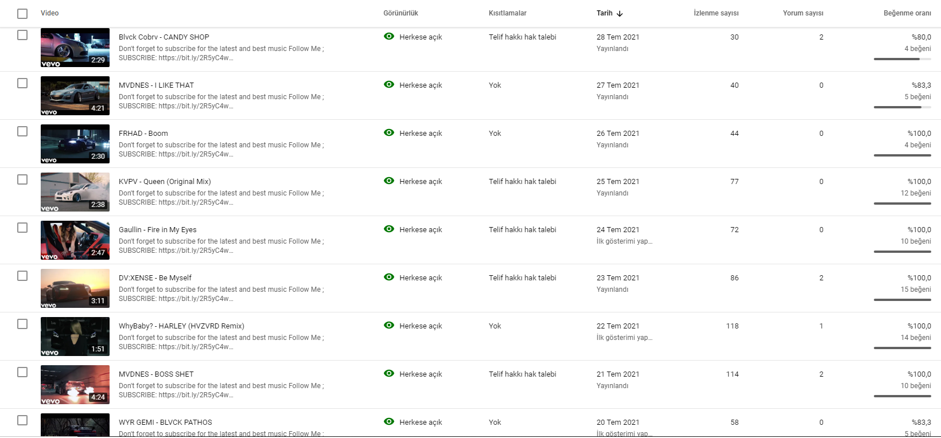Sort by the Tarih column arrow
This screenshot has height=438, width=941.
(620, 13)
